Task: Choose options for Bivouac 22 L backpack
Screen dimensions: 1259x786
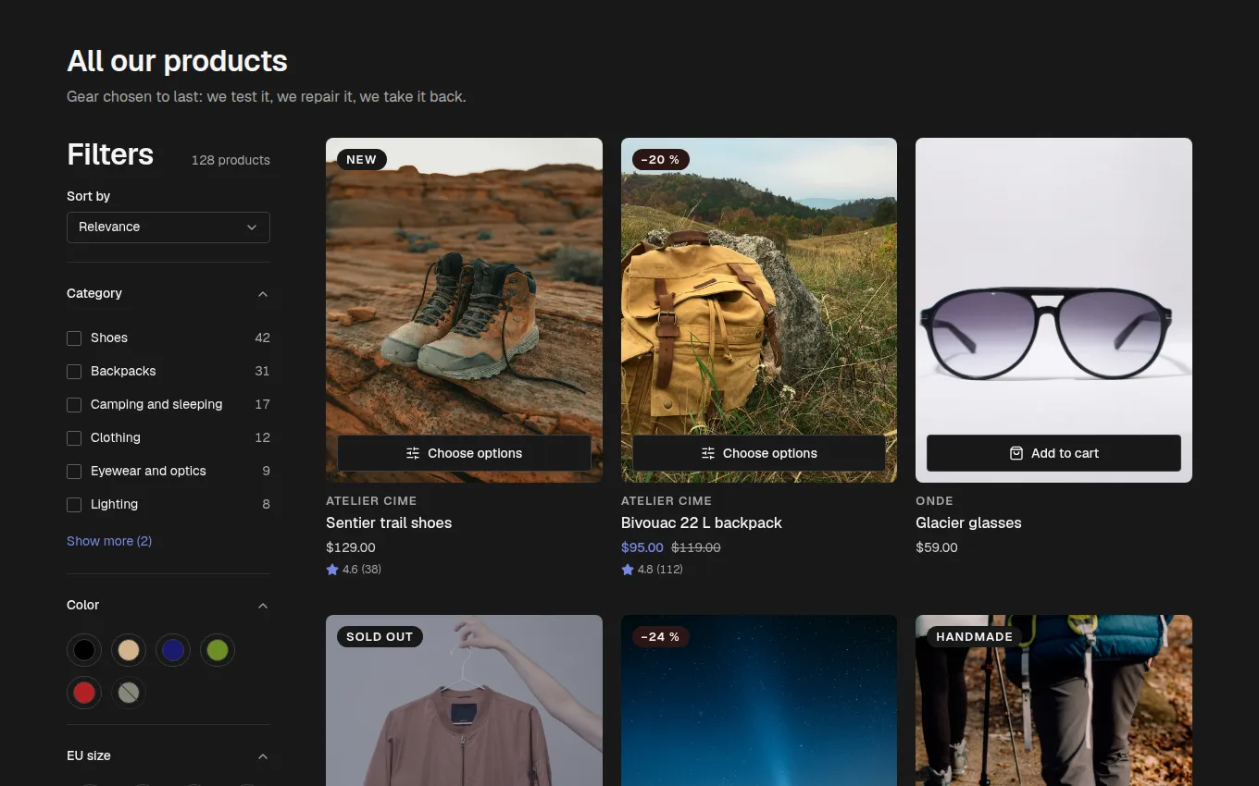Action: [759, 453]
